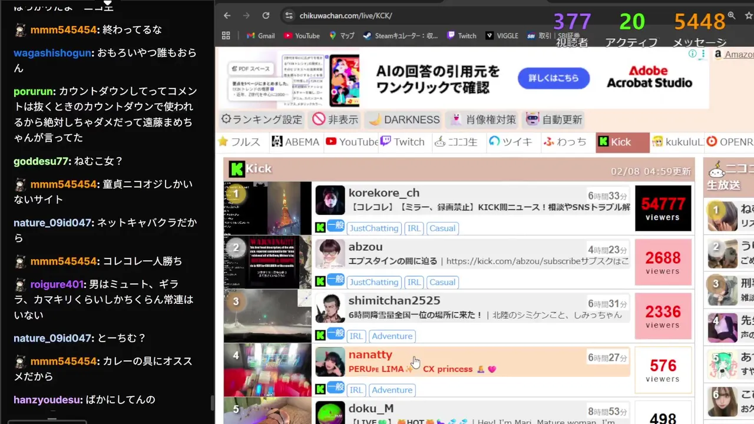754x424 pixels.
Task: Go back with the browser back arrow
Action: click(x=227, y=16)
